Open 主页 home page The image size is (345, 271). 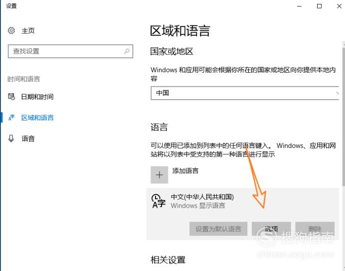[x=28, y=30]
